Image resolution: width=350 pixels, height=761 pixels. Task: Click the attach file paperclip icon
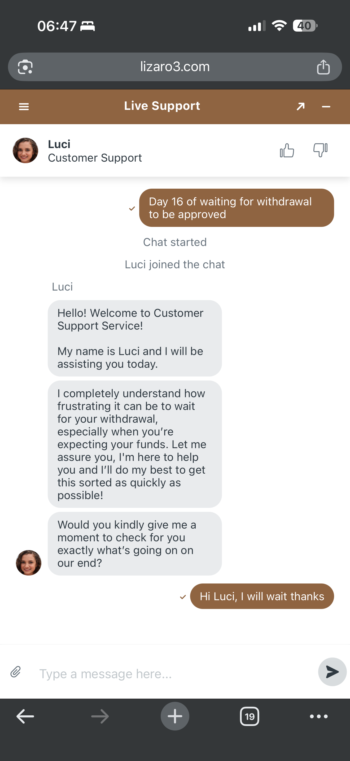click(16, 672)
